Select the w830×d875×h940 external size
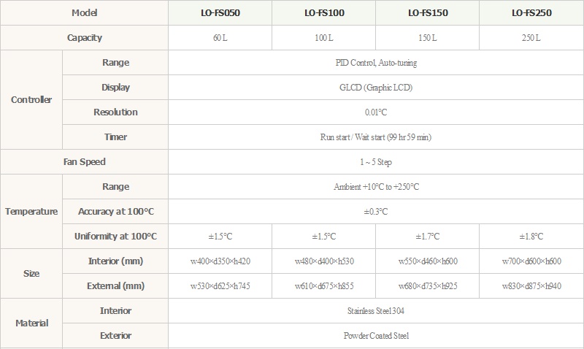The width and height of the screenshot is (584, 349). coord(531,286)
